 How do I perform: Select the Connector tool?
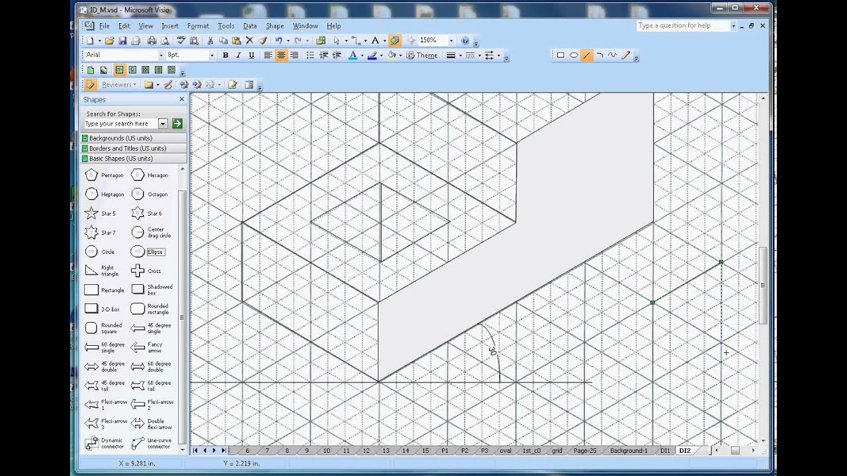tap(356, 41)
